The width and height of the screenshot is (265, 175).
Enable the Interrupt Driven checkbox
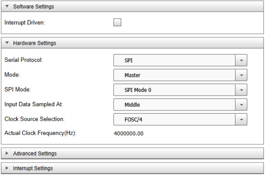[117, 23]
